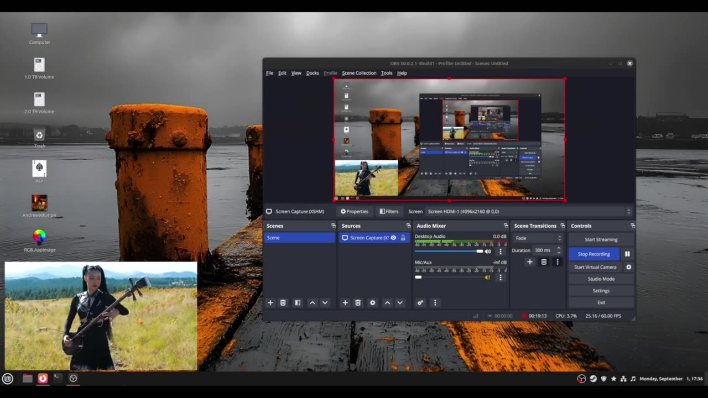Click the taskbar clock showing Monday, September 1
The image size is (708, 398).
tap(671, 379)
